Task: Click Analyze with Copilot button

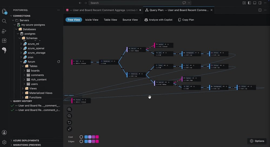Action: (x=158, y=20)
